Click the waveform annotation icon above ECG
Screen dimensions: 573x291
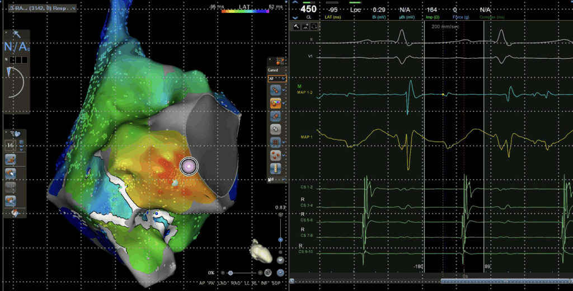(305, 26)
